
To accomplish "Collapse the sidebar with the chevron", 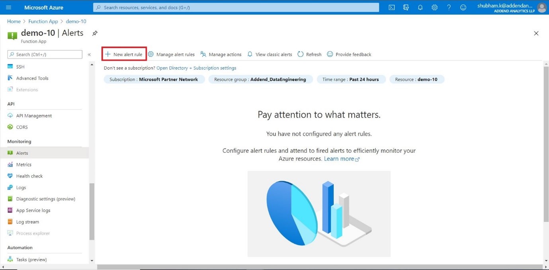I will (x=89, y=54).
